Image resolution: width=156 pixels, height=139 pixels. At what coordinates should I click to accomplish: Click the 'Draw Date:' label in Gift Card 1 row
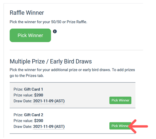click(23, 101)
